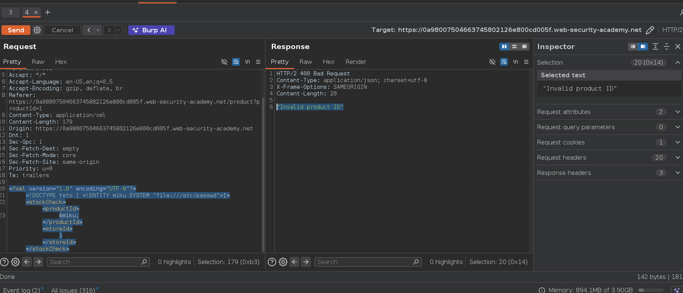Screen dimensions: 683x293
Task: Jump to next search match in Response
Action: tap(306, 262)
